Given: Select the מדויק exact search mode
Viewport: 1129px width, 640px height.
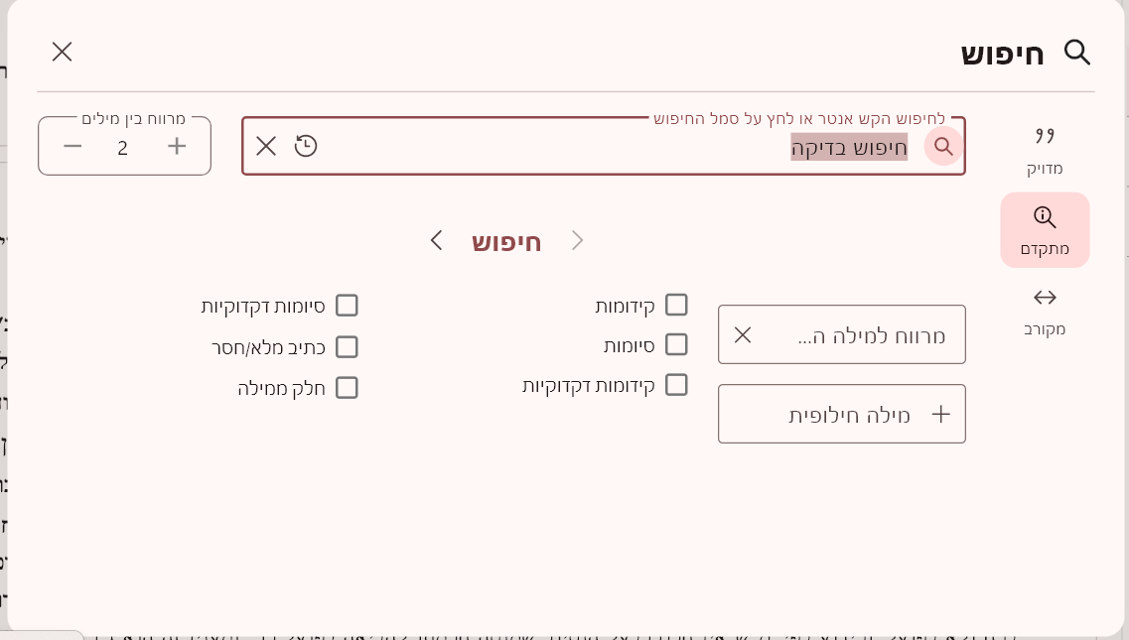Looking at the screenshot, I should [x=1045, y=149].
